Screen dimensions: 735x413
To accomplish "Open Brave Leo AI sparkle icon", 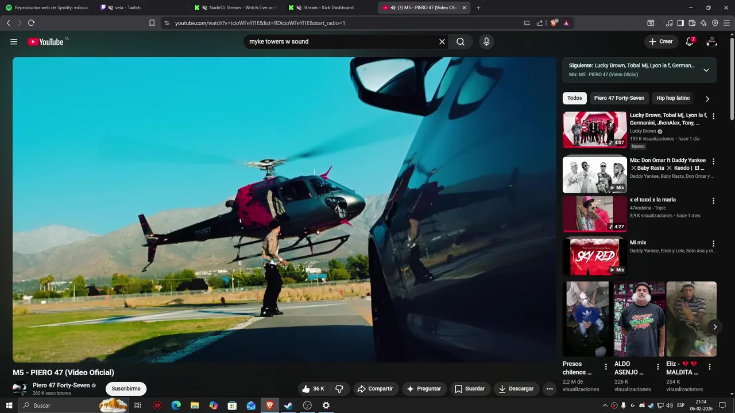I will [703, 23].
